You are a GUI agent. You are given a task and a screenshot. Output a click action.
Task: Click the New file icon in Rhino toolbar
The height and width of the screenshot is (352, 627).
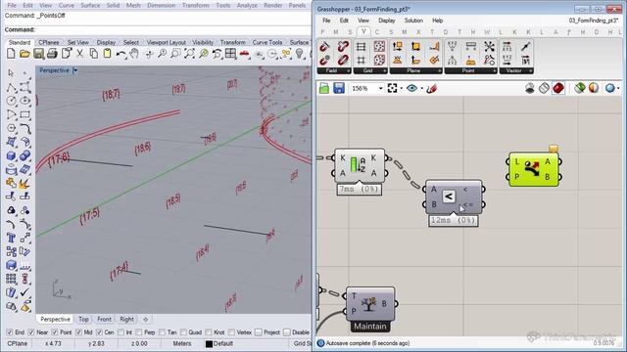[11, 54]
